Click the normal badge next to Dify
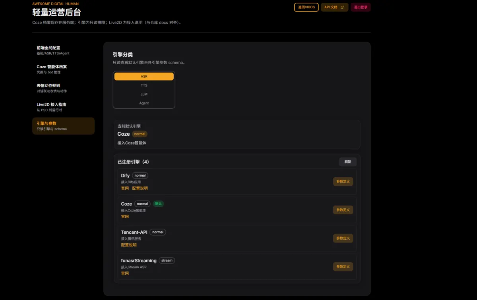 coord(140,175)
